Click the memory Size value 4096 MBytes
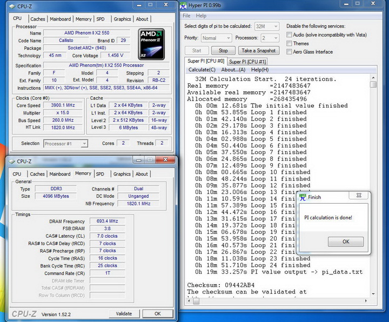389x322 pixels. (56, 196)
